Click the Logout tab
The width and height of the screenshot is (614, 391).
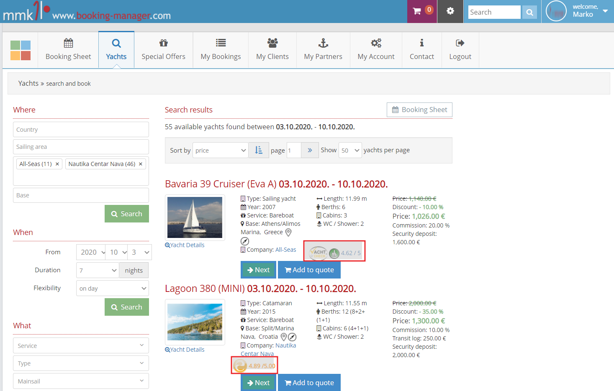pos(460,50)
